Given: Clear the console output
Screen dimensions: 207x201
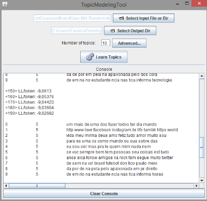Looking at the screenshot, I should 104,193.
